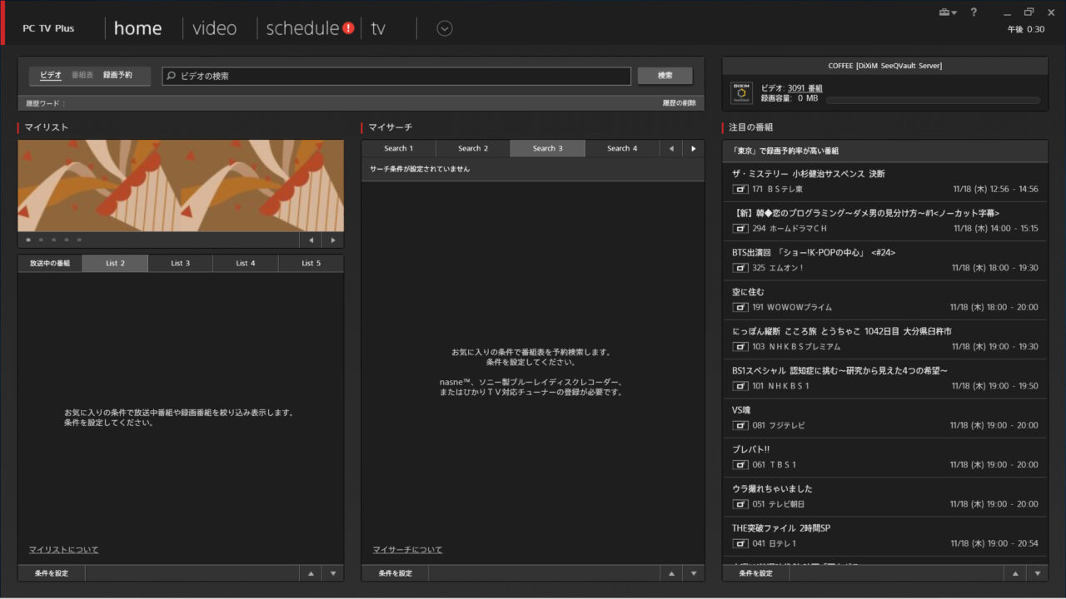The image size is (1066, 599).
Task: Click record icon for プレバト!! program
Action: [x=740, y=464]
